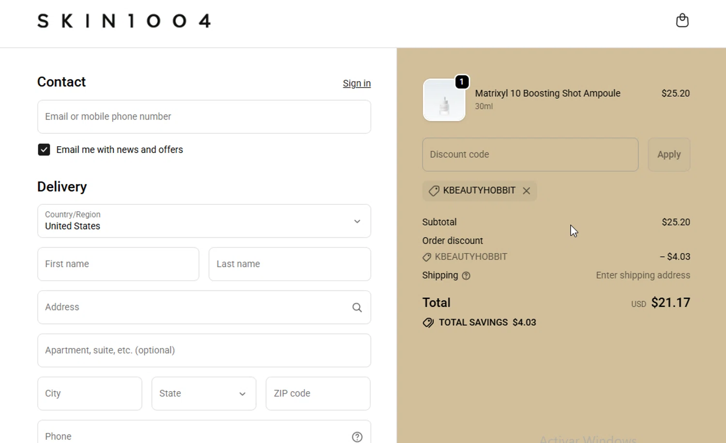
Task: Click the Matrixyl 10 Boosting Shot Ampoule name
Action: [x=547, y=93]
